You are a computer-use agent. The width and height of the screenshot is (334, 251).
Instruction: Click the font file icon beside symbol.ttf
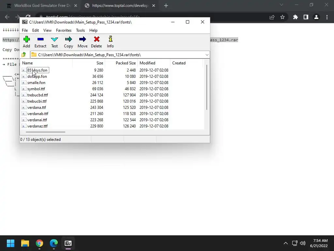24,89
